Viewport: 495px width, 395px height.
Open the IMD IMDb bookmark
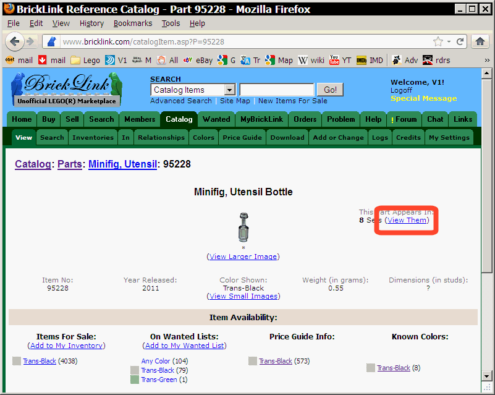point(370,60)
